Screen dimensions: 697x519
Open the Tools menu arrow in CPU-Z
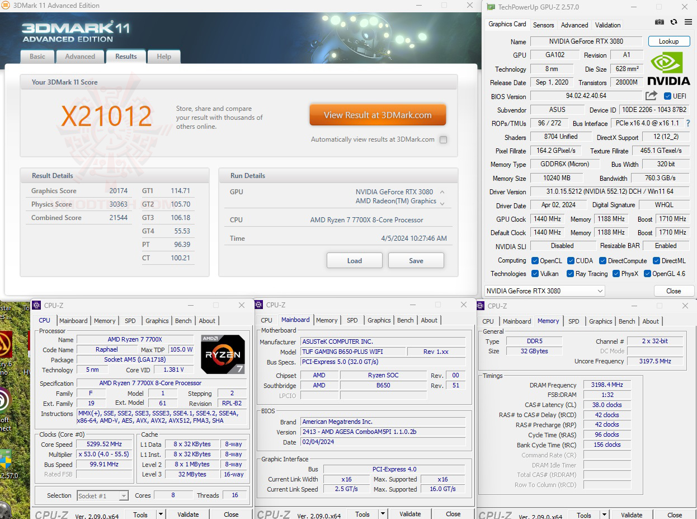pos(161,514)
